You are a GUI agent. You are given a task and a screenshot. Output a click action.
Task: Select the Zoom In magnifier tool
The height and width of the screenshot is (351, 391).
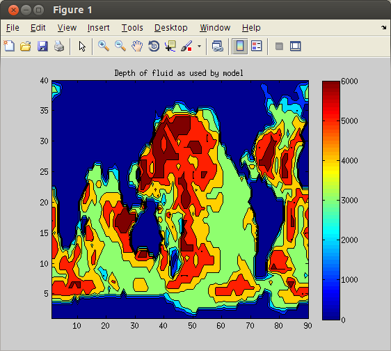point(104,46)
